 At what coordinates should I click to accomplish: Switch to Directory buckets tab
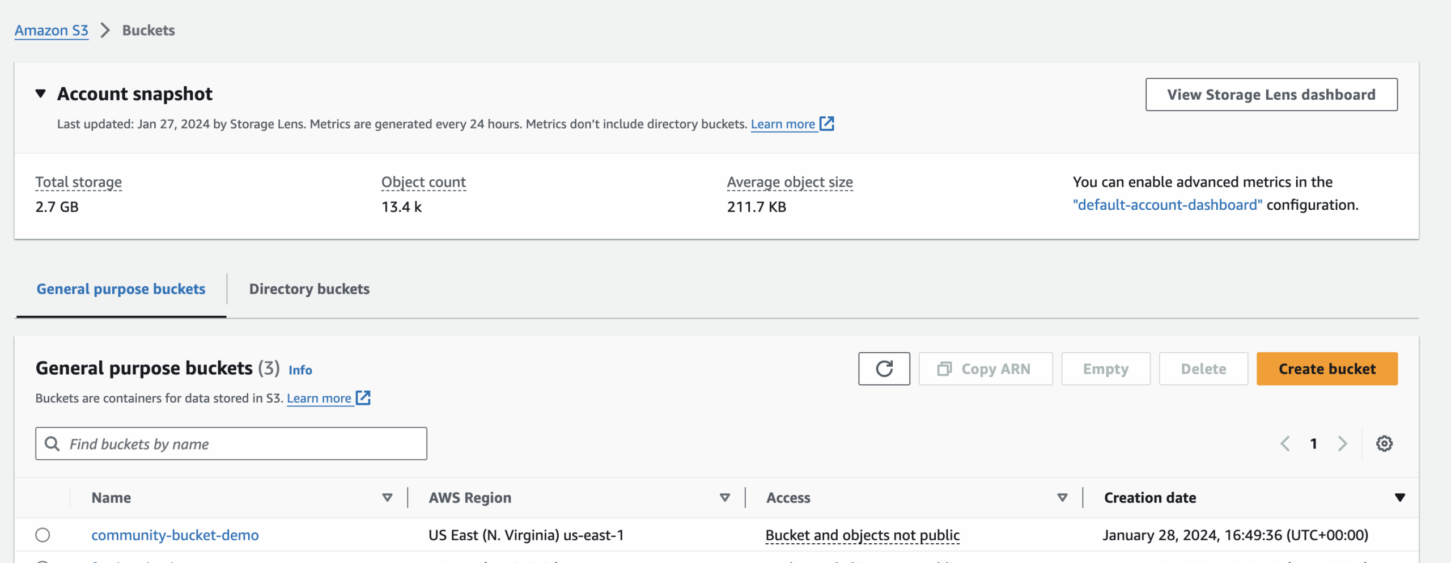[x=309, y=289]
